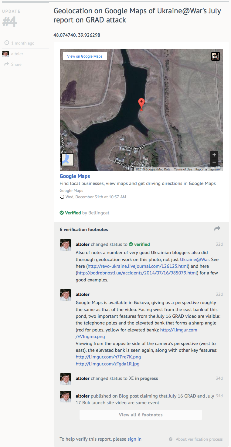
Task: Click 32d timestamp on first footnote
Action: pos(219,244)
